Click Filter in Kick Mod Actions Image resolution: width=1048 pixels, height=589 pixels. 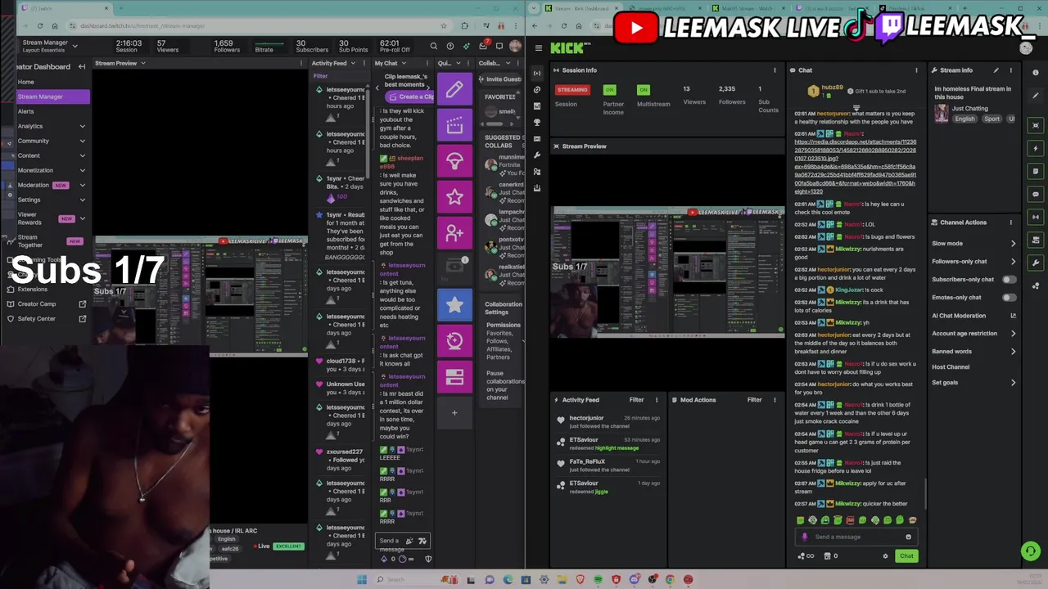tap(754, 400)
